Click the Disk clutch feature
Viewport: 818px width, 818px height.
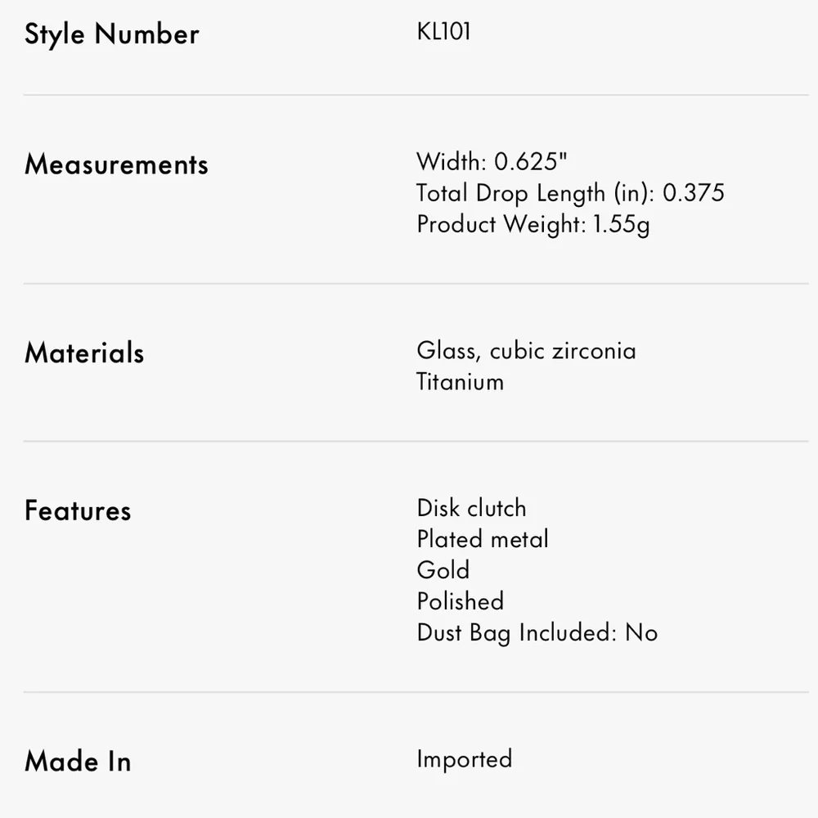point(472,508)
